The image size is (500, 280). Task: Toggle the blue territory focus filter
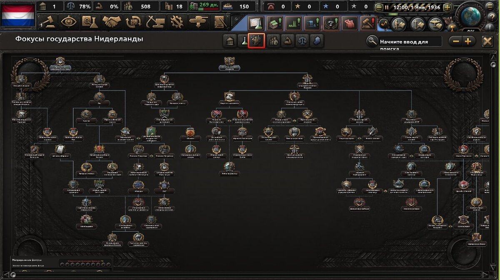pyautogui.click(x=317, y=41)
